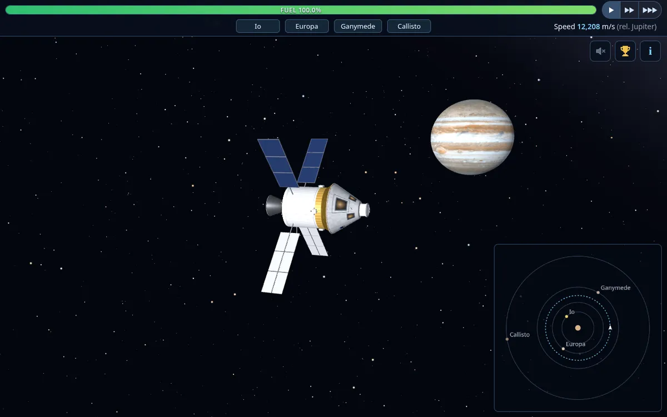Viewport: 667px width, 417px height.
Task: Open the info panel
Action: 650,51
